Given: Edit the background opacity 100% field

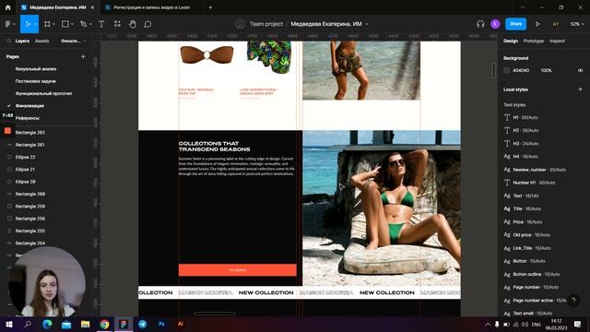Looking at the screenshot, I should click(x=546, y=70).
